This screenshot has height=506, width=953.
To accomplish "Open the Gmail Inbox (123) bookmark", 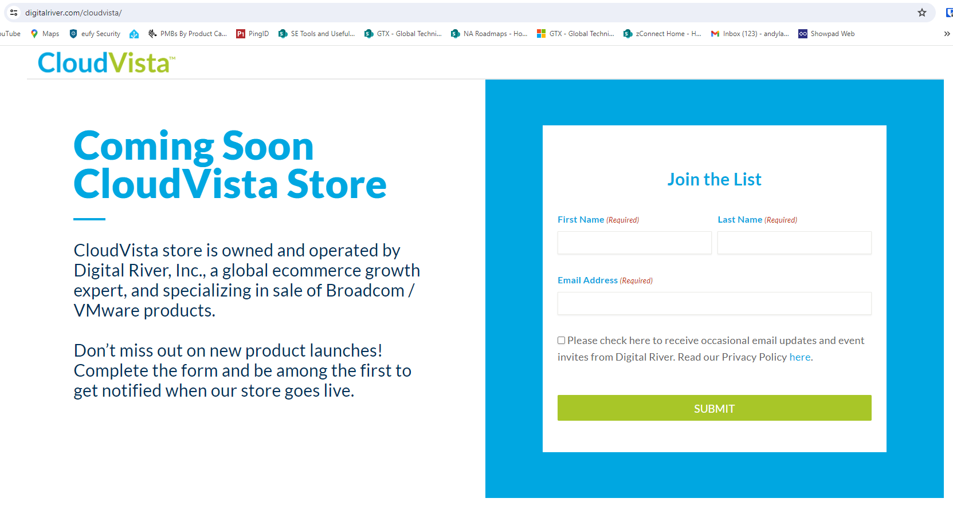I will coord(750,34).
